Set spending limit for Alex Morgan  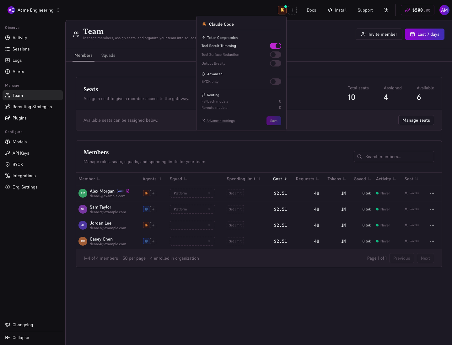click(235, 193)
